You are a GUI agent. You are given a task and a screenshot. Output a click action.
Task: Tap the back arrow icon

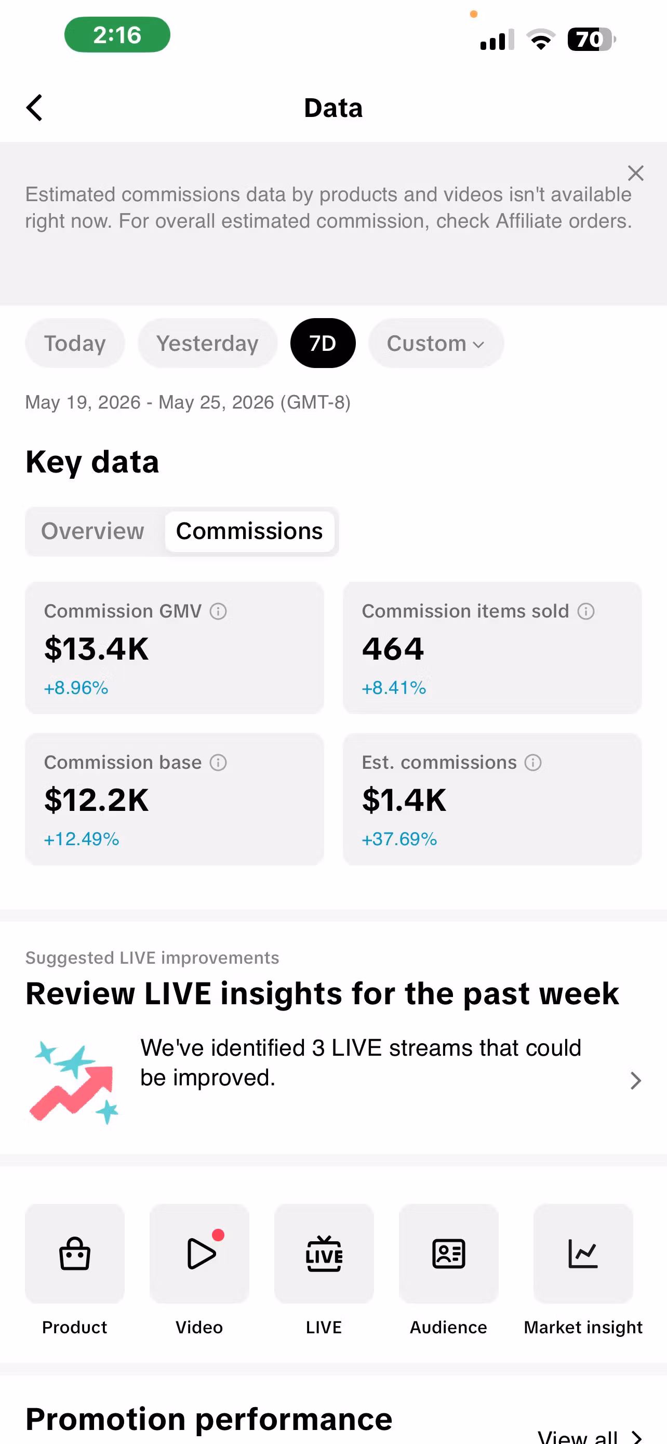(x=34, y=108)
